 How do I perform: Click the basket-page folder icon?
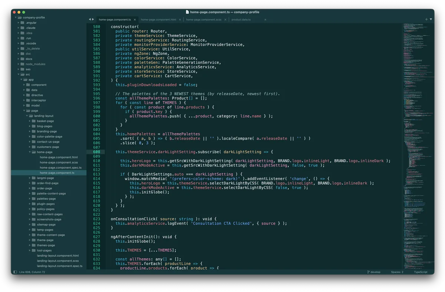(x=34, y=121)
